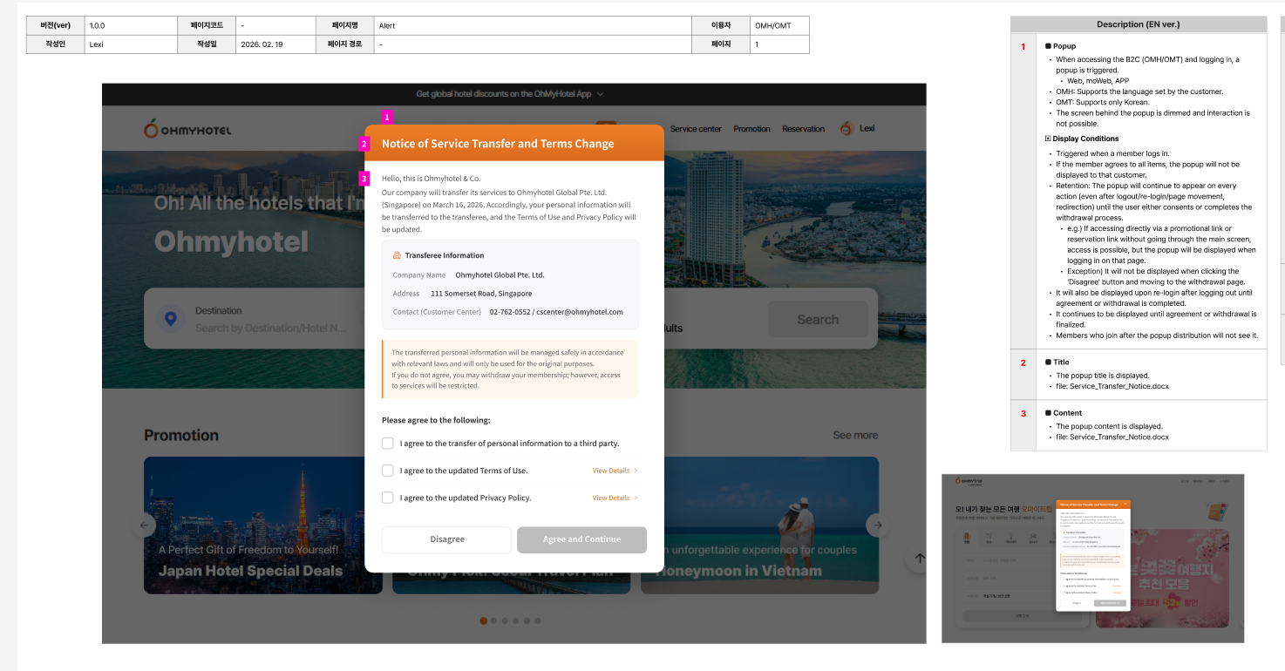The height and width of the screenshot is (671, 1285).
Task: Click See more in the Promotion section
Action: pyautogui.click(x=855, y=435)
